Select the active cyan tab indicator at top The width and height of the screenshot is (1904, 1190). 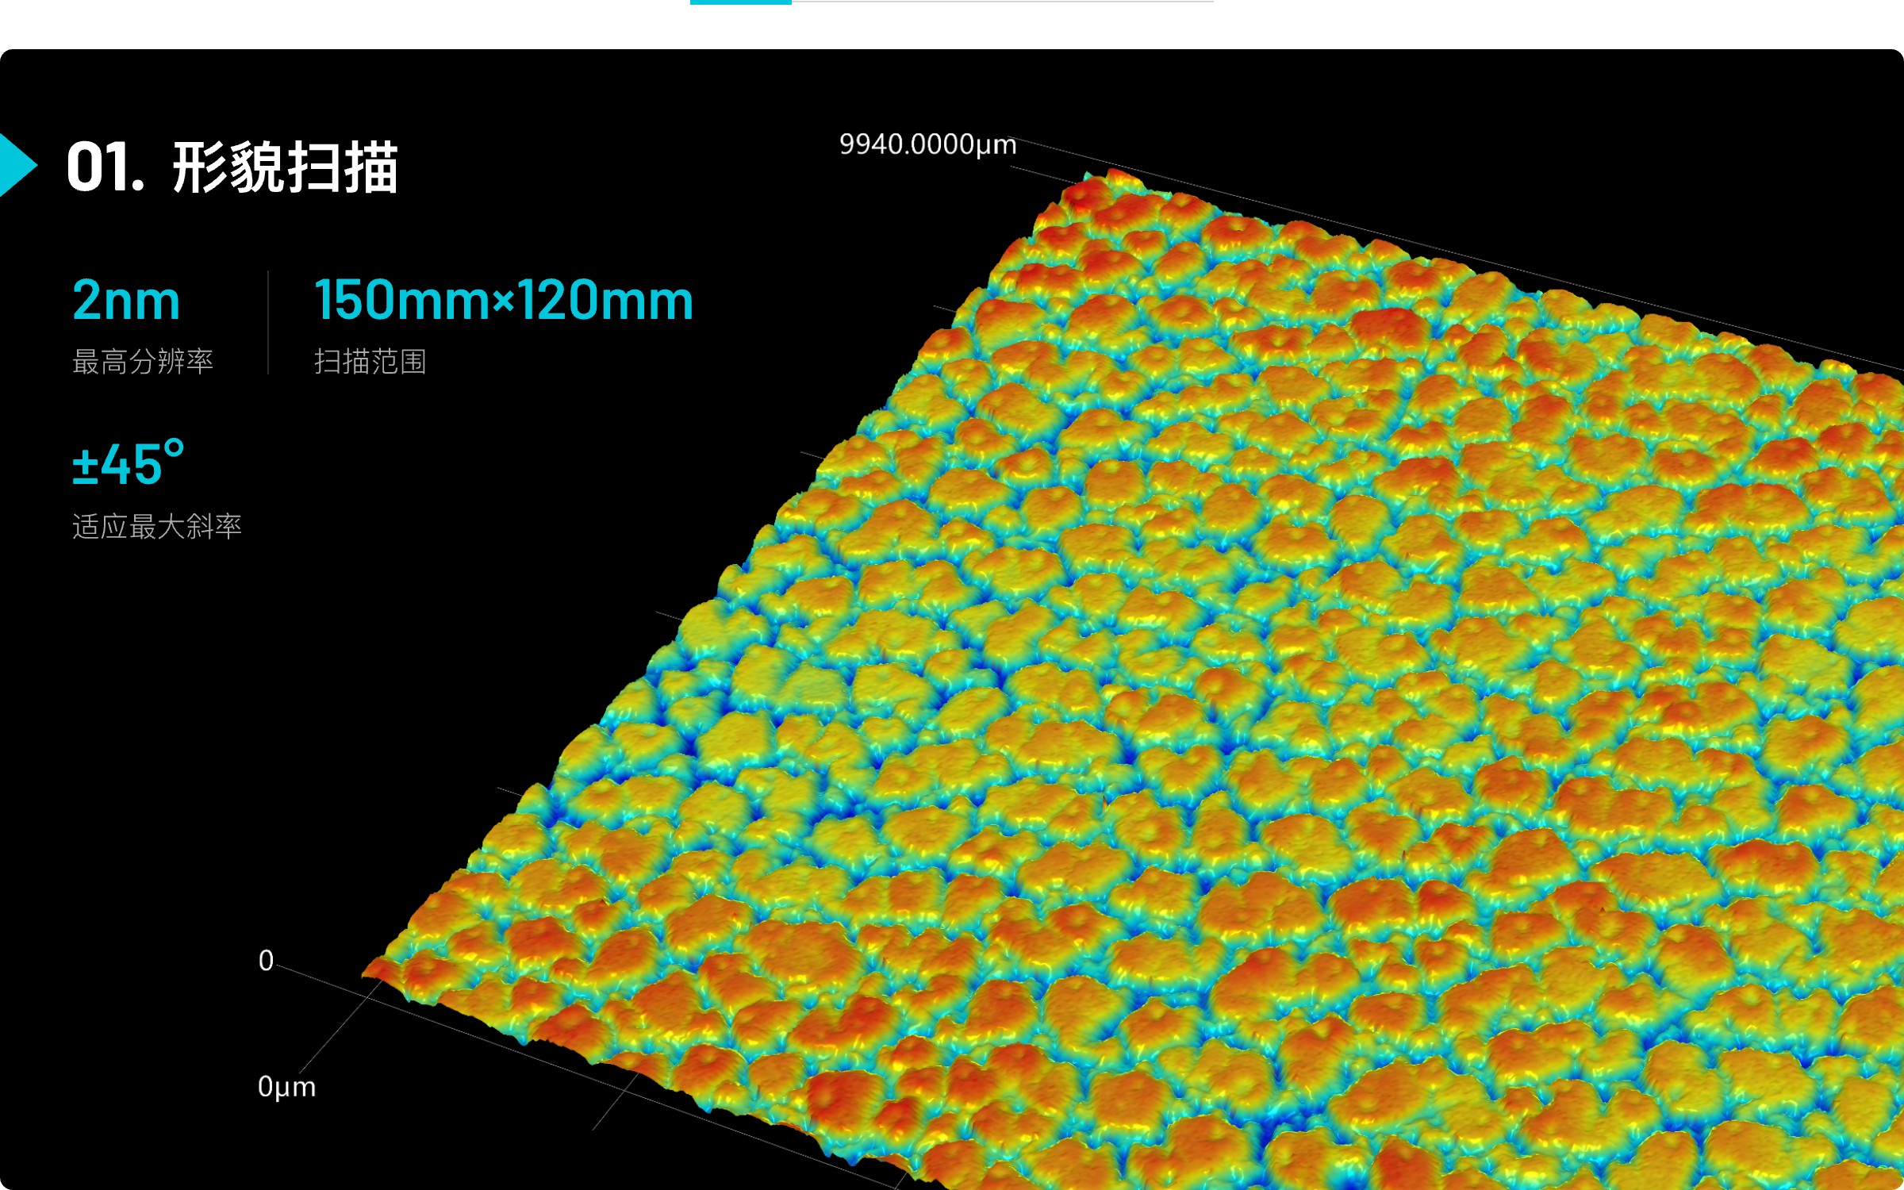(740, 2)
